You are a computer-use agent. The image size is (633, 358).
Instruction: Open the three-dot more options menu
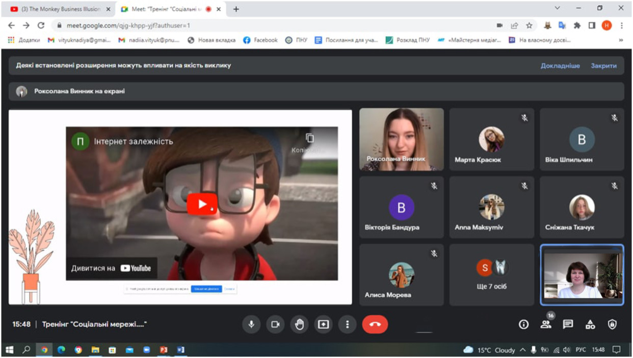pos(348,324)
